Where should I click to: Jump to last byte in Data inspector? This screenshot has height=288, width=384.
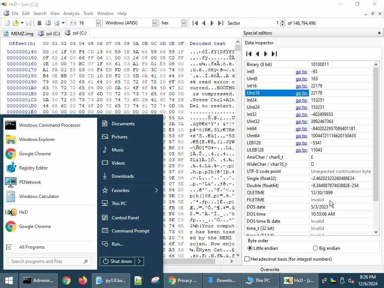point(274,54)
